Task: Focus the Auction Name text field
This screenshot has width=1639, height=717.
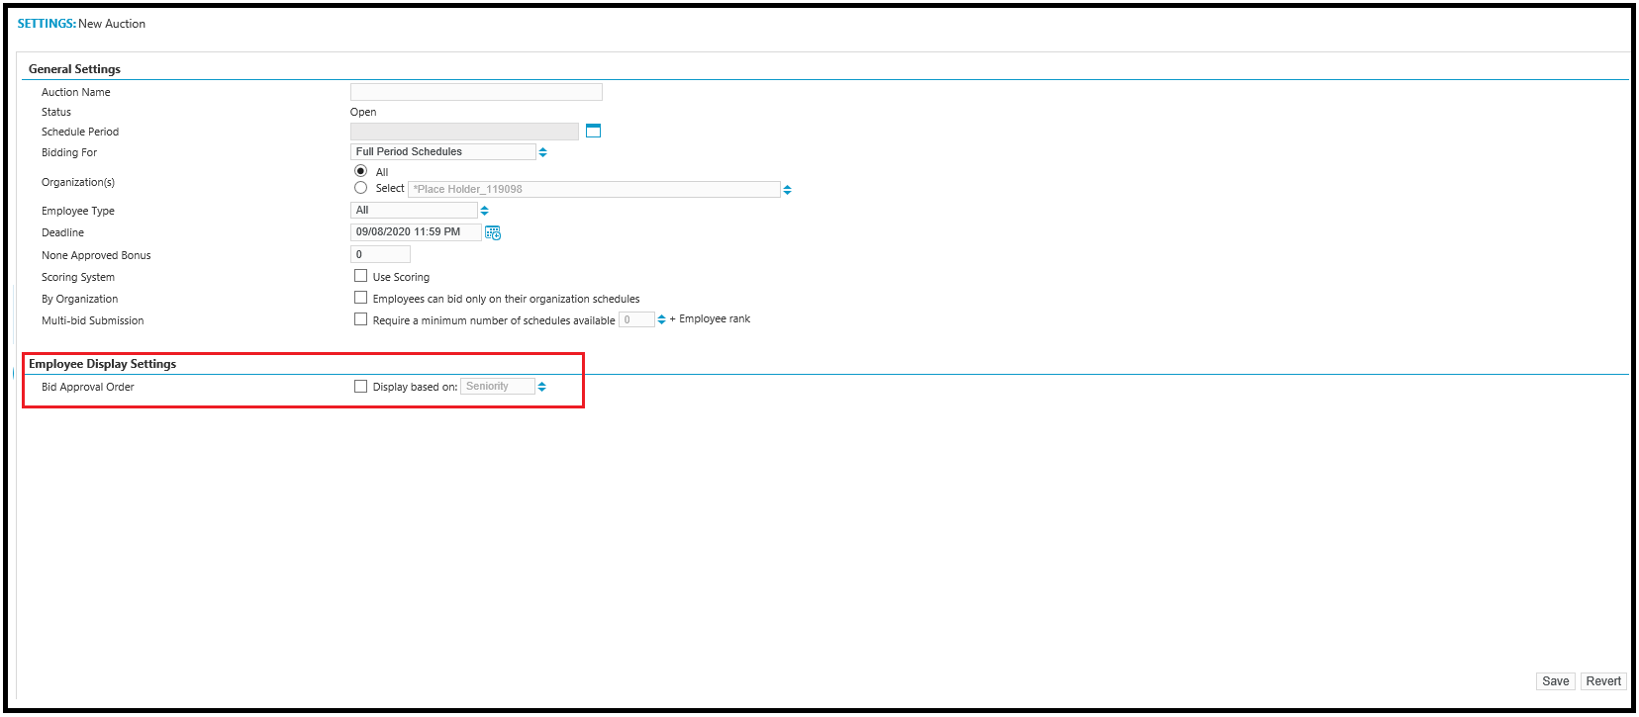Action: pos(476,92)
